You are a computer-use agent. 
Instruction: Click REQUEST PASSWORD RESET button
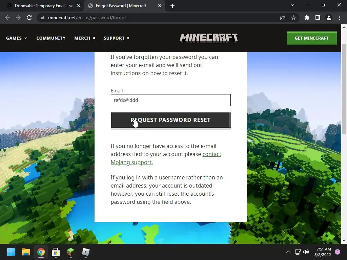pos(171,120)
